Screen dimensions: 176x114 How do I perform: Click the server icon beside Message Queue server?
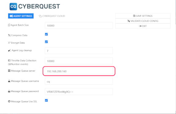coord(9,71)
